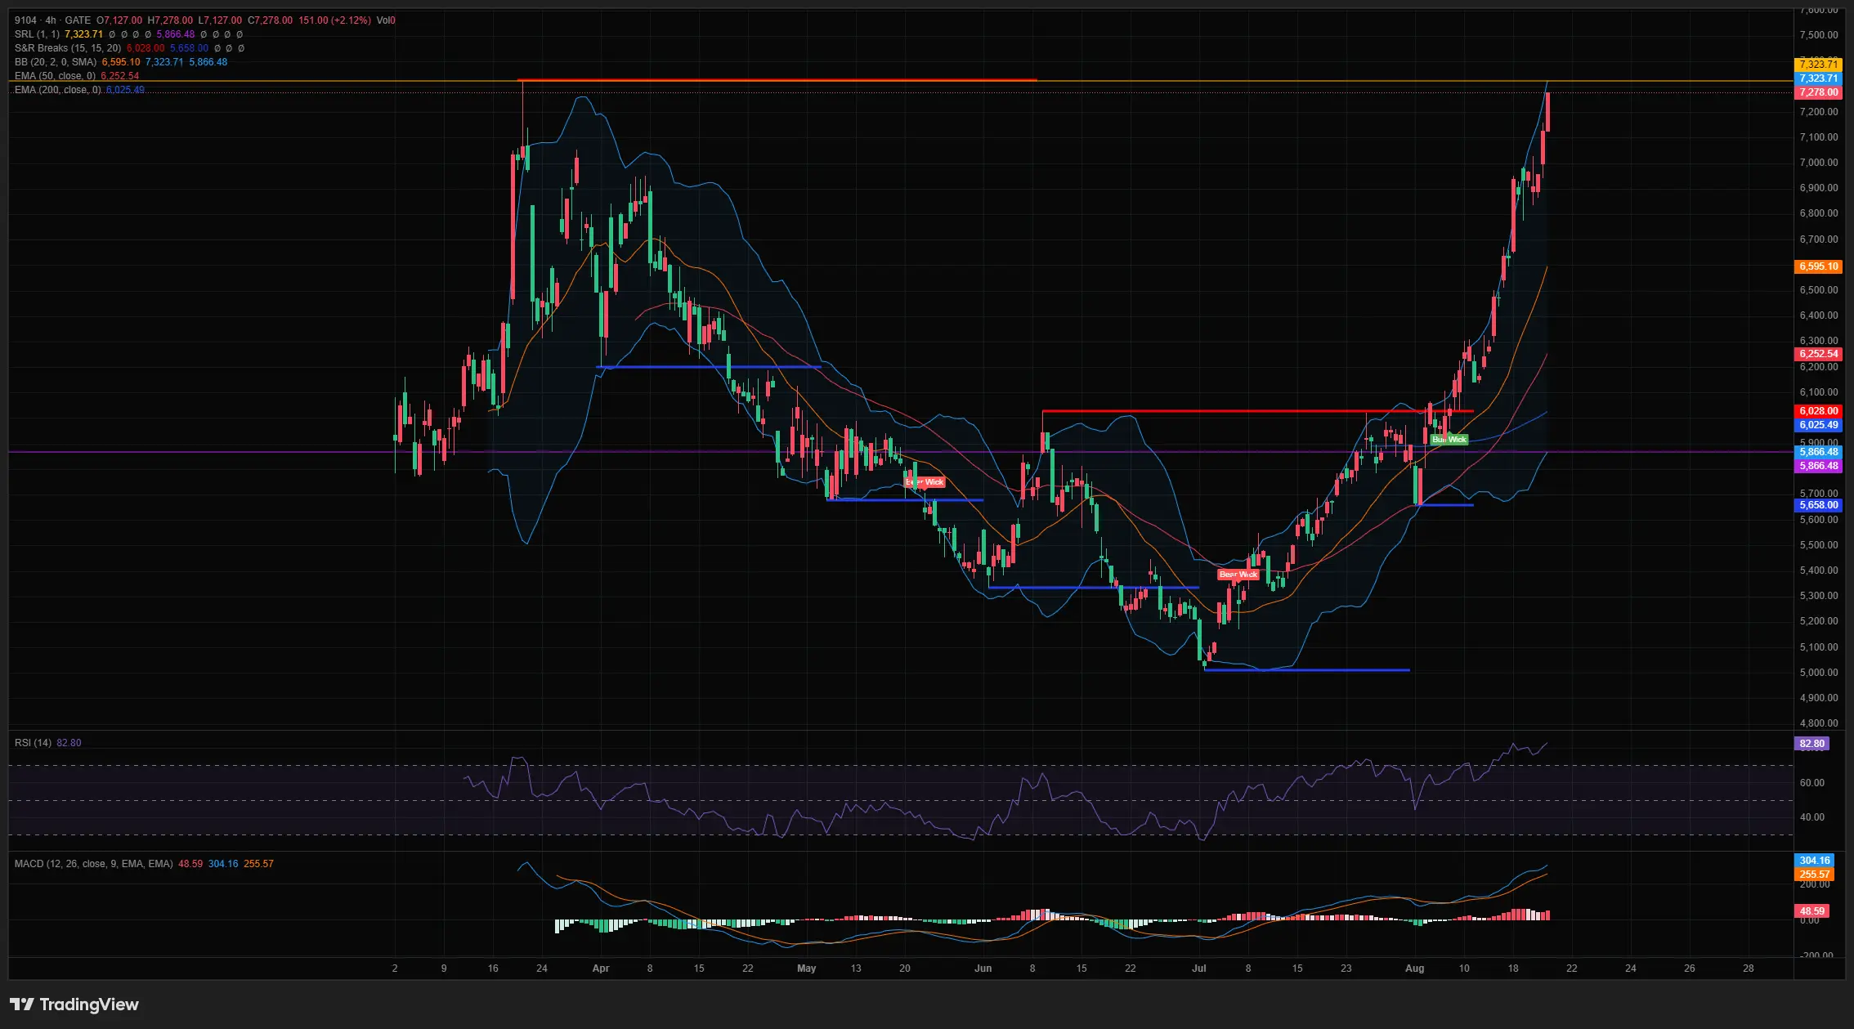Click the purple 5,866.48 price axis label

[x=1818, y=466]
